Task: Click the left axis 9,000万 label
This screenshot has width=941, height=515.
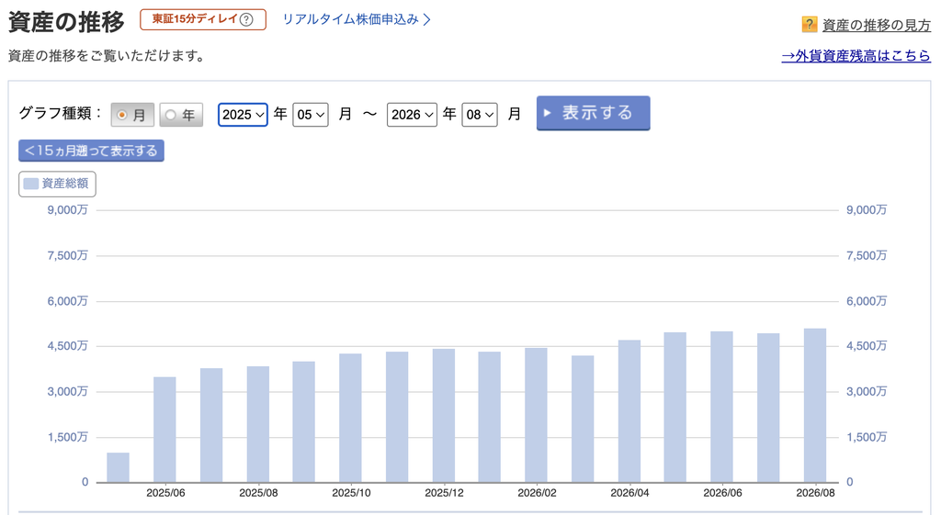Action: tap(68, 210)
